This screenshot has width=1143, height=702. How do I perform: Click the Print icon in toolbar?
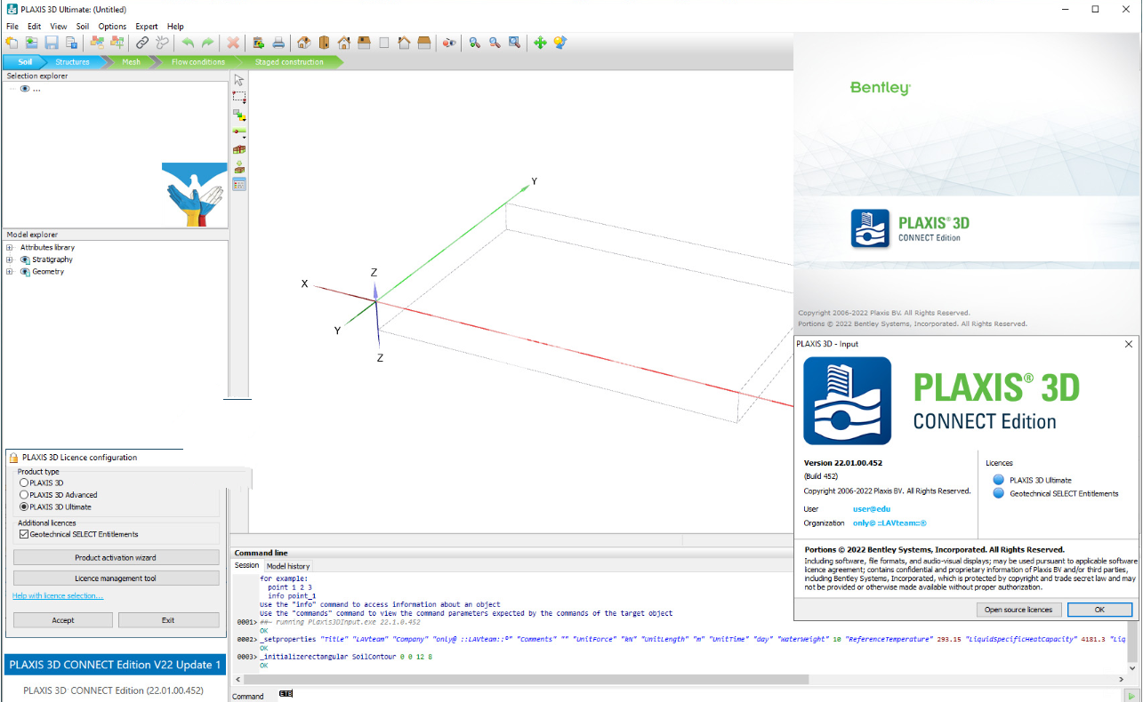(x=278, y=43)
